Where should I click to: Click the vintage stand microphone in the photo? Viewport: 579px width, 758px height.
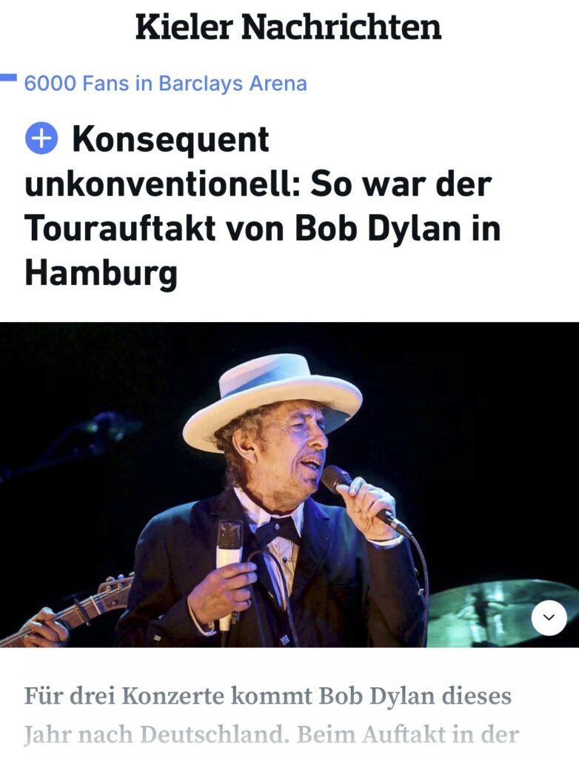[x=229, y=574]
